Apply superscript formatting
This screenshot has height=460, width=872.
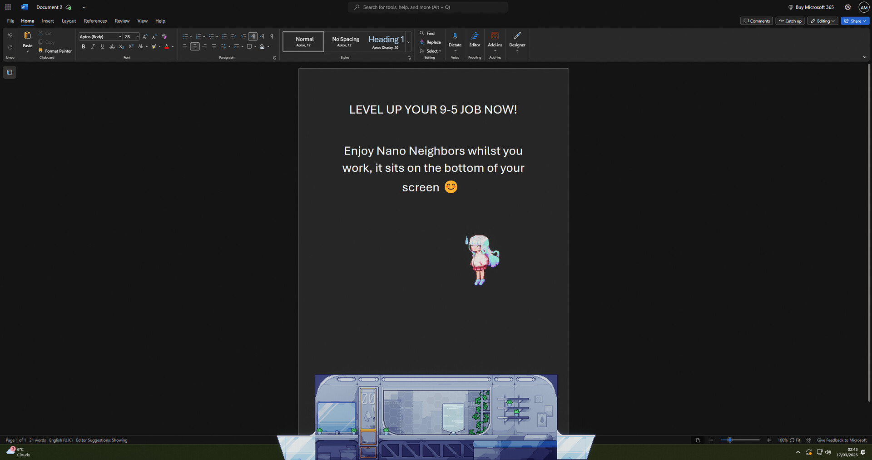[131, 46]
